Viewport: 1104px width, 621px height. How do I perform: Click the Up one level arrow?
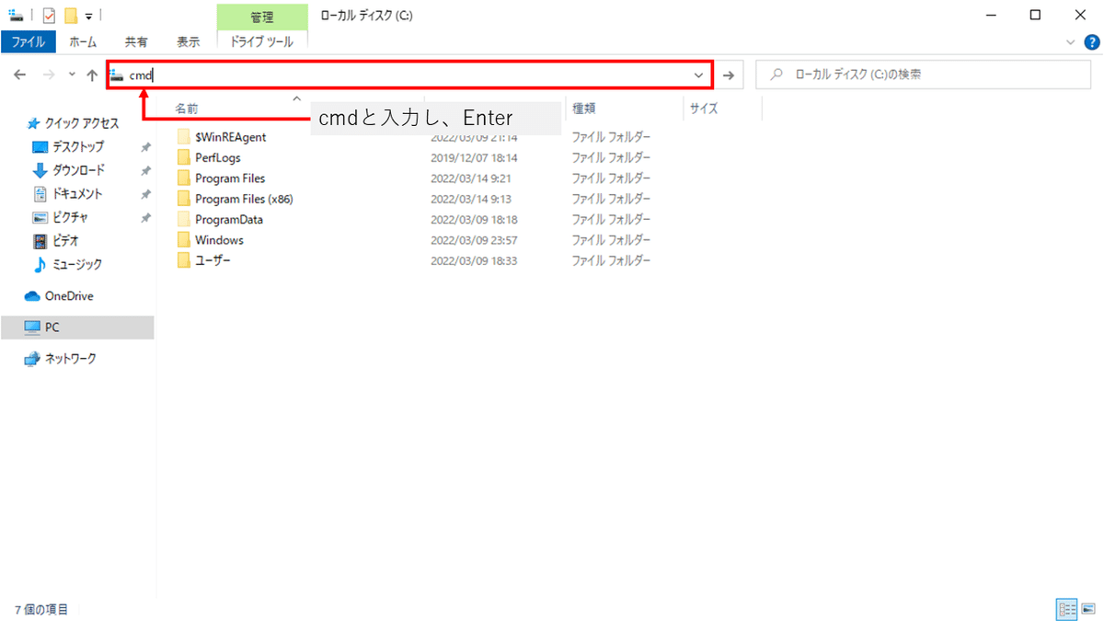92,75
